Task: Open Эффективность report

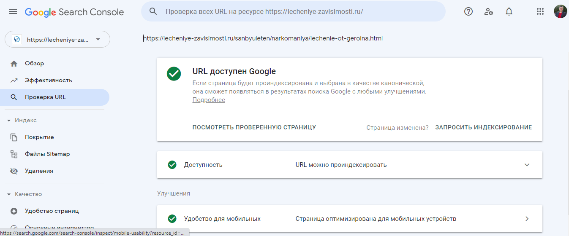Action: tap(48, 80)
